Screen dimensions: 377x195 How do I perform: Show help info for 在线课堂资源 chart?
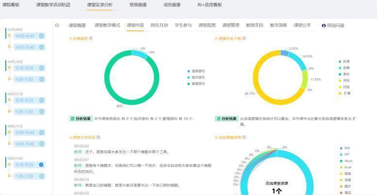tap(244, 137)
